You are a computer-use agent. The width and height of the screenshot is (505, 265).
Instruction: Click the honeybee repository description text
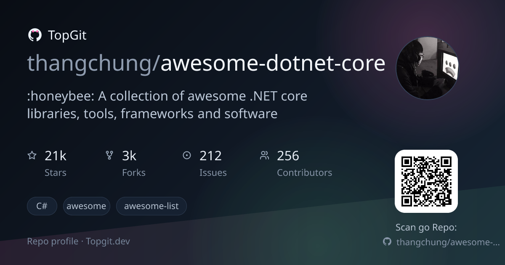click(x=167, y=105)
